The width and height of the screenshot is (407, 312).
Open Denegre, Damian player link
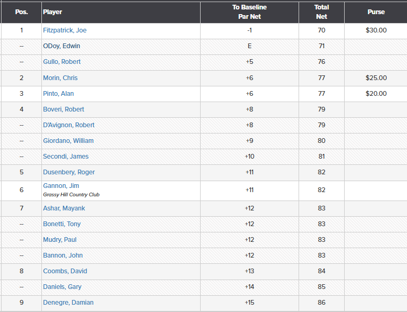[68, 303]
